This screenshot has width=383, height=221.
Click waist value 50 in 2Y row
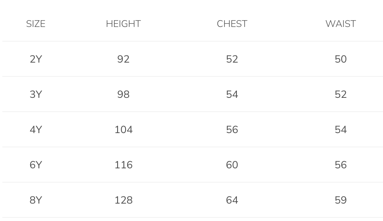point(340,59)
